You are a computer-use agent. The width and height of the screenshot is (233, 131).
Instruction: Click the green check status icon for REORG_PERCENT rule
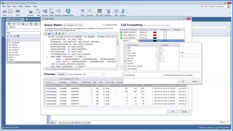pyautogui.click(x=121, y=32)
